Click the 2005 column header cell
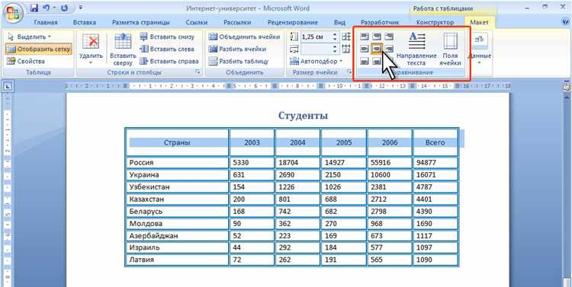Screen dimensions: 572x287 [343, 142]
